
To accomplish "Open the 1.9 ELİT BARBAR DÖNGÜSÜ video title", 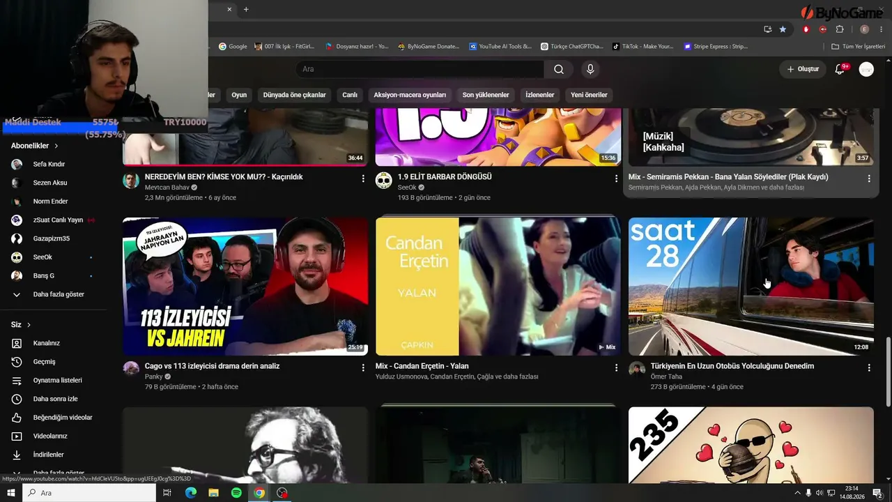I will (445, 177).
